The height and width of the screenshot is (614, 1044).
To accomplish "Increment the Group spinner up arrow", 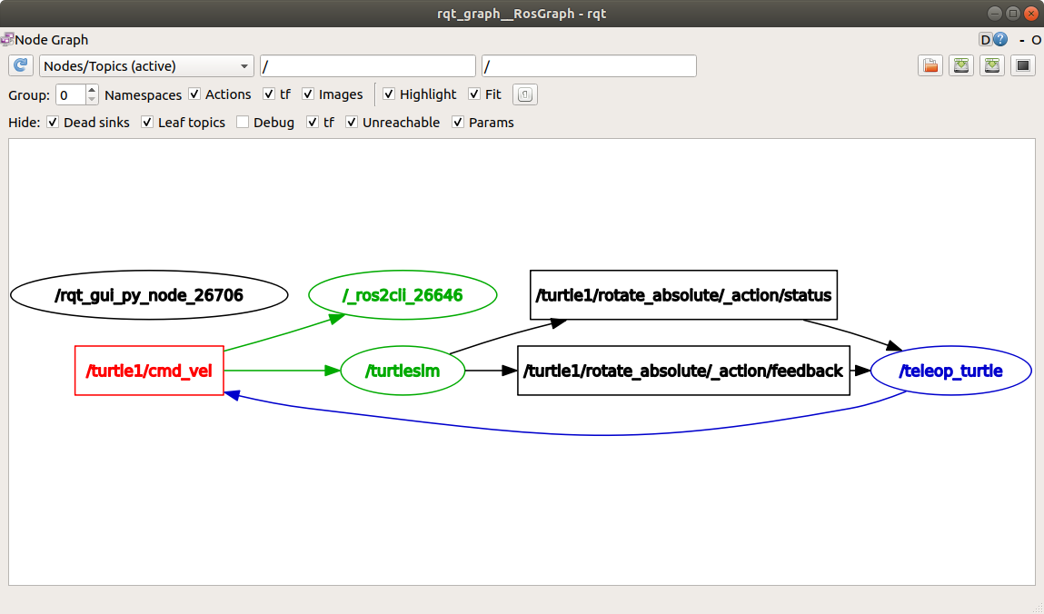I will click(92, 89).
